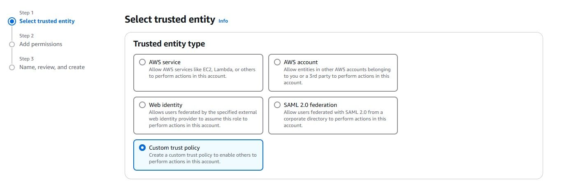Click the AWS service option card description
Viewport: 562px width, 185px height.
click(x=202, y=73)
